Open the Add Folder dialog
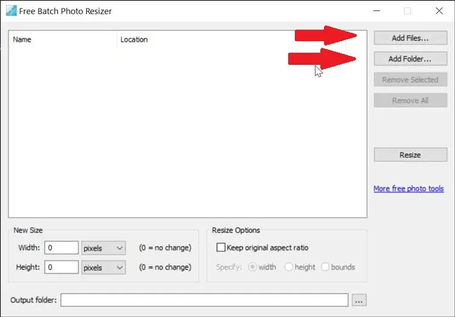 (410, 59)
